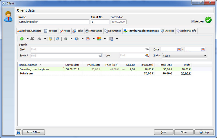Viewport: 217px width, 138px height.
Task: Click the Close button
Action: [184, 132]
